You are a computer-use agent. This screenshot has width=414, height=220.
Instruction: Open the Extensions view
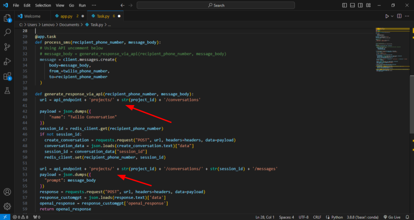7,76
